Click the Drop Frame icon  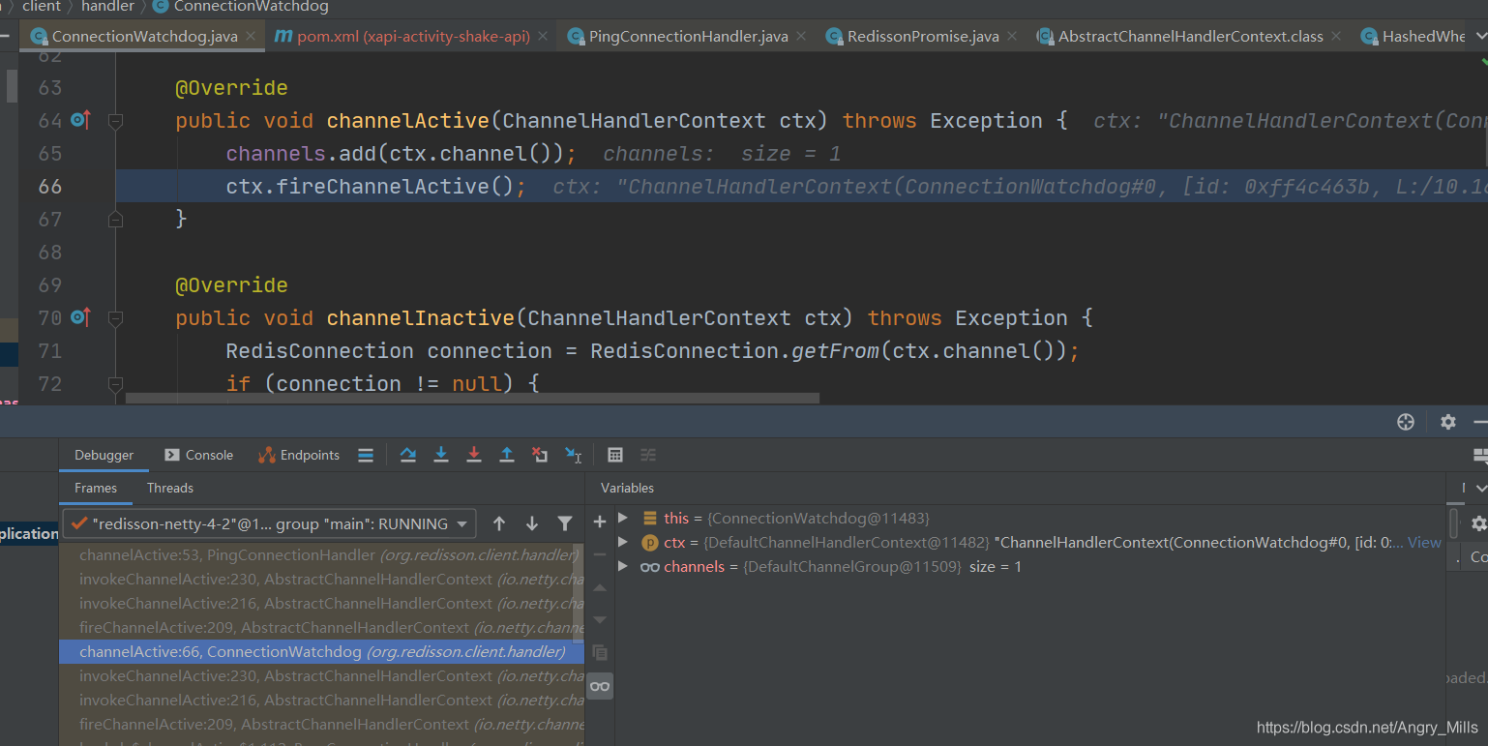(x=540, y=455)
